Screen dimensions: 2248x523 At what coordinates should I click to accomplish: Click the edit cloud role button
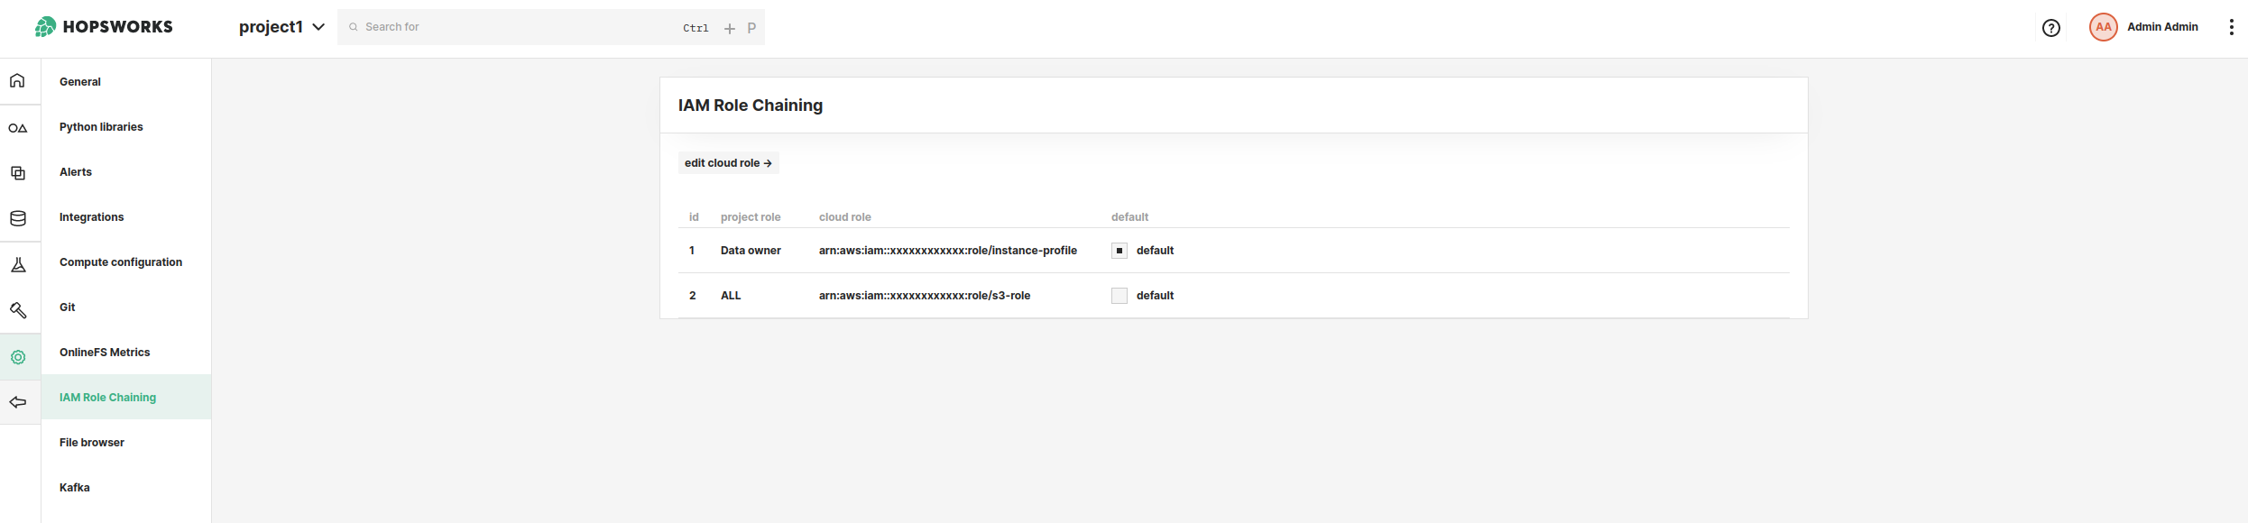(x=728, y=163)
